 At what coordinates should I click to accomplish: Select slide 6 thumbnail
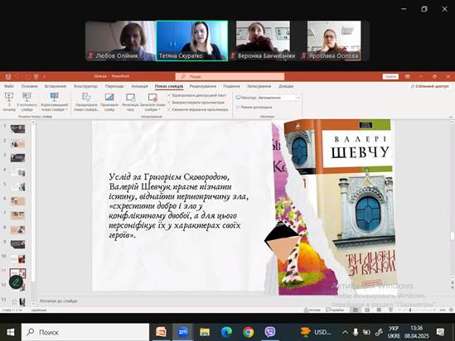17,201
